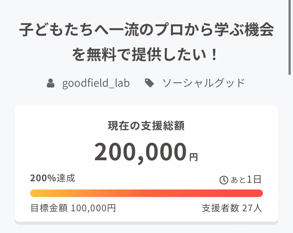This screenshot has height=233, width=293.
Task: Click the 現在の支援総額 heading
Action: pyautogui.click(x=146, y=126)
